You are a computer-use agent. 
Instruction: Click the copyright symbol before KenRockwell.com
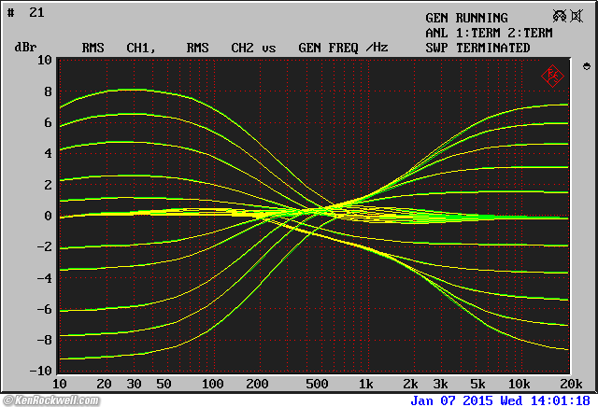click(8, 400)
